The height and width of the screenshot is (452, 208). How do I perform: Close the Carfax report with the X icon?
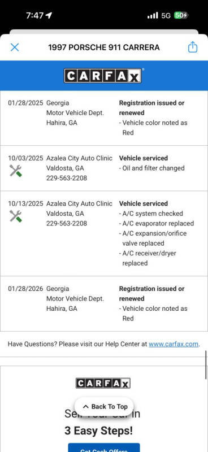tap(15, 47)
